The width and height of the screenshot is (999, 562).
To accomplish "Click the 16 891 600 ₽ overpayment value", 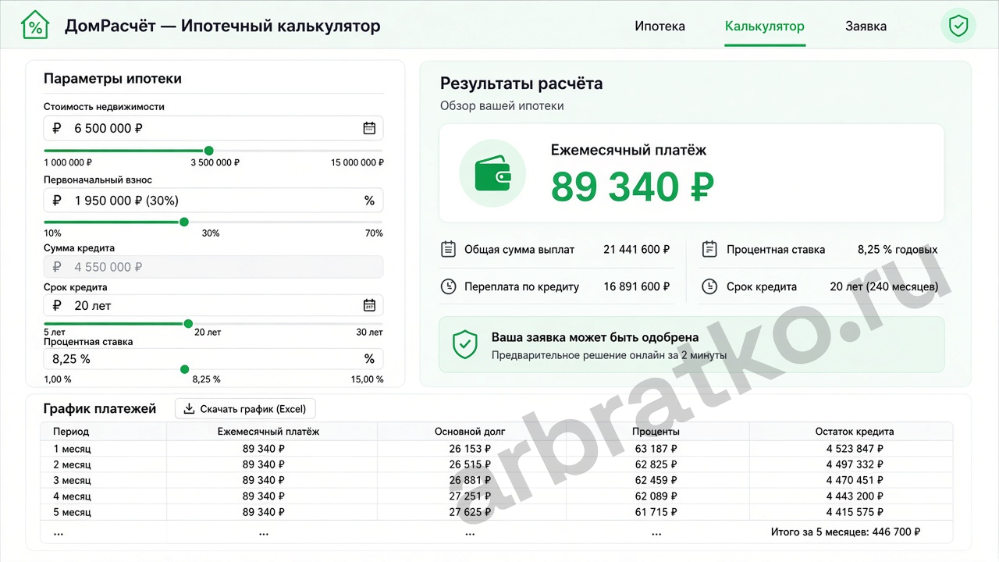I will click(637, 286).
